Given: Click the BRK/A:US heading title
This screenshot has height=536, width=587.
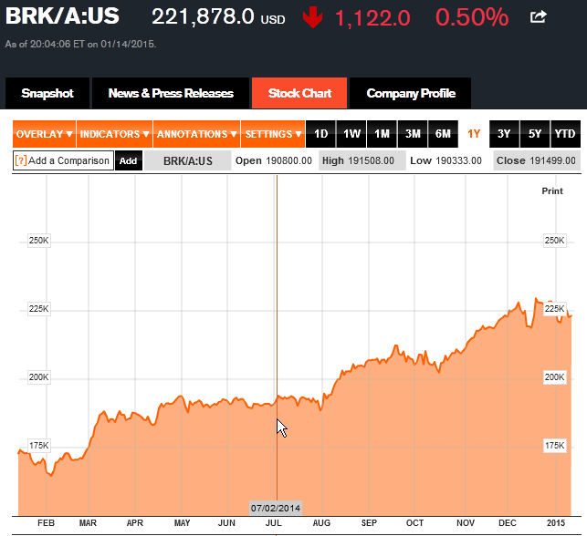Looking at the screenshot, I should (x=62, y=16).
